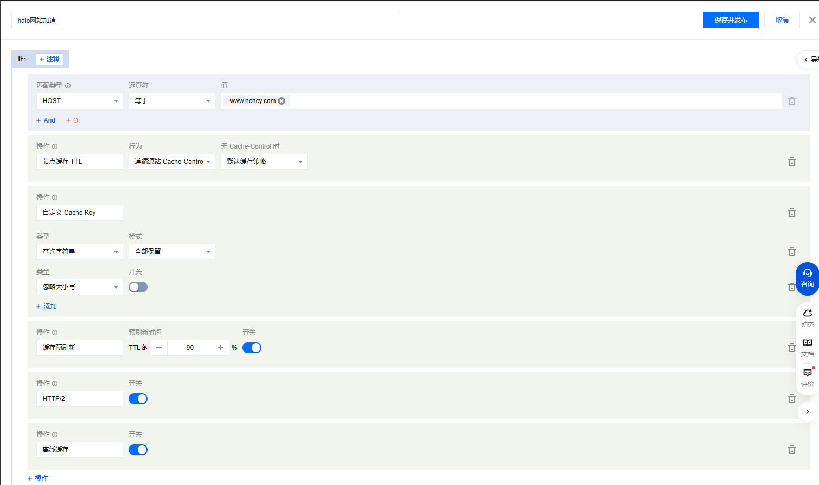Click the 注释 add comment tab
Screen dimensions: 819x485
point(49,59)
